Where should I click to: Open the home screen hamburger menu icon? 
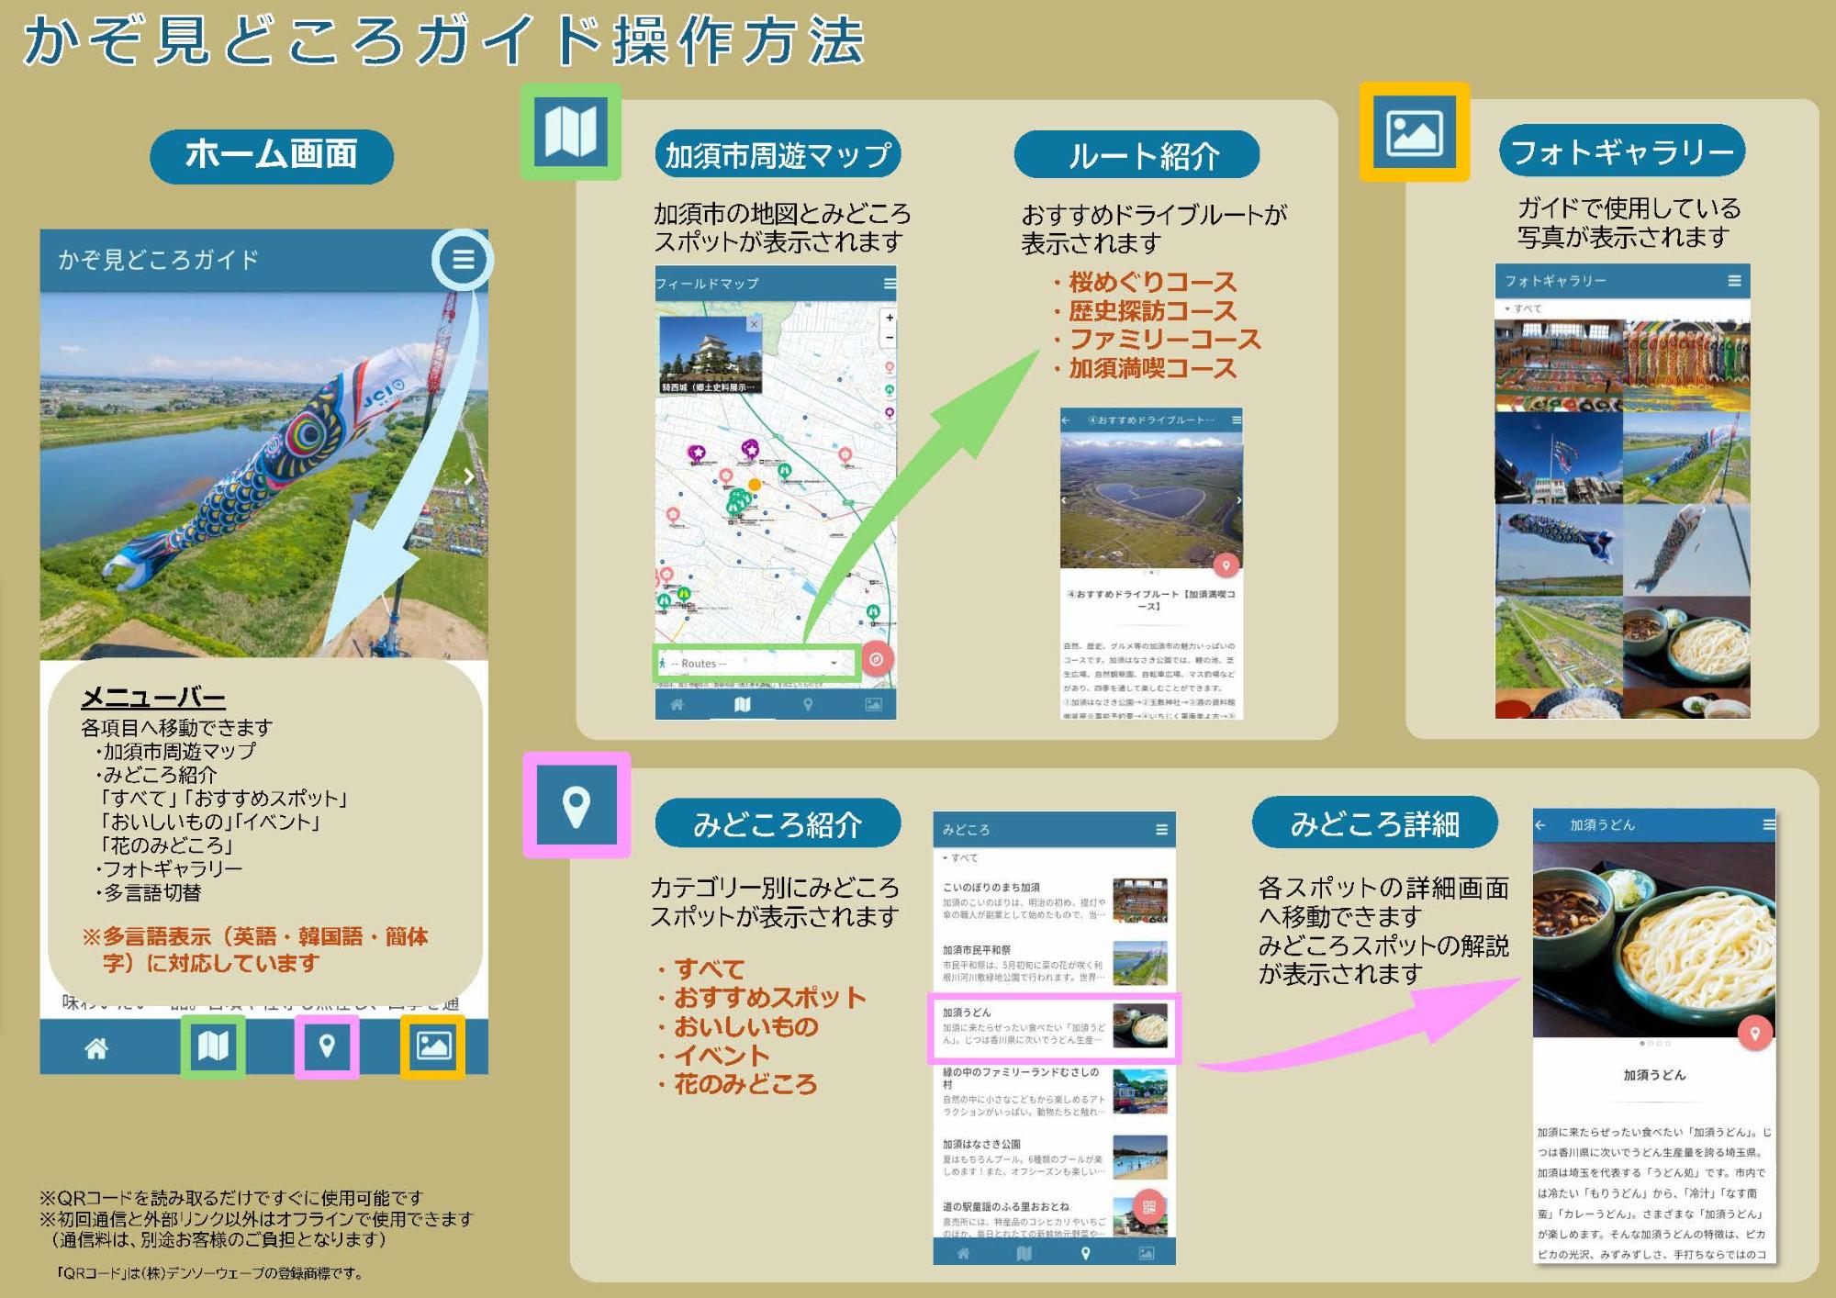pos(463,259)
